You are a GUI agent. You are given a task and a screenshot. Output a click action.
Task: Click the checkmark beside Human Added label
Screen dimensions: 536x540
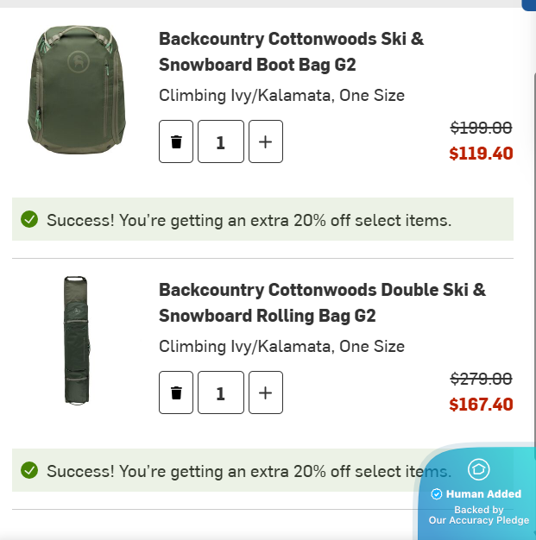tap(437, 494)
